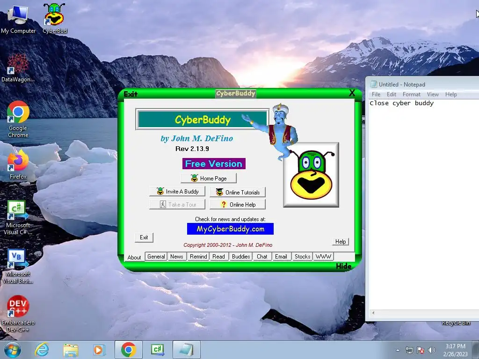Open Notepad's View menu

coord(433,94)
